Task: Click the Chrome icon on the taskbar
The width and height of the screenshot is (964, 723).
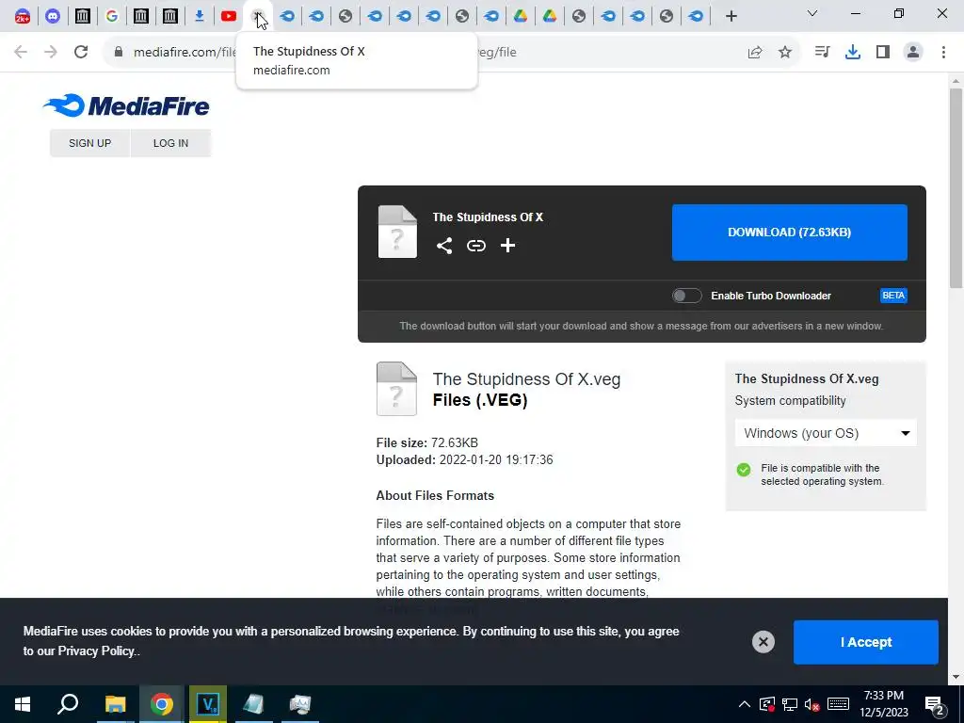Action: pyautogui.click(x=162, y=704)
